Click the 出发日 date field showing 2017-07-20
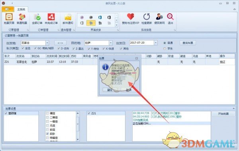 click(x=142, y=43)
